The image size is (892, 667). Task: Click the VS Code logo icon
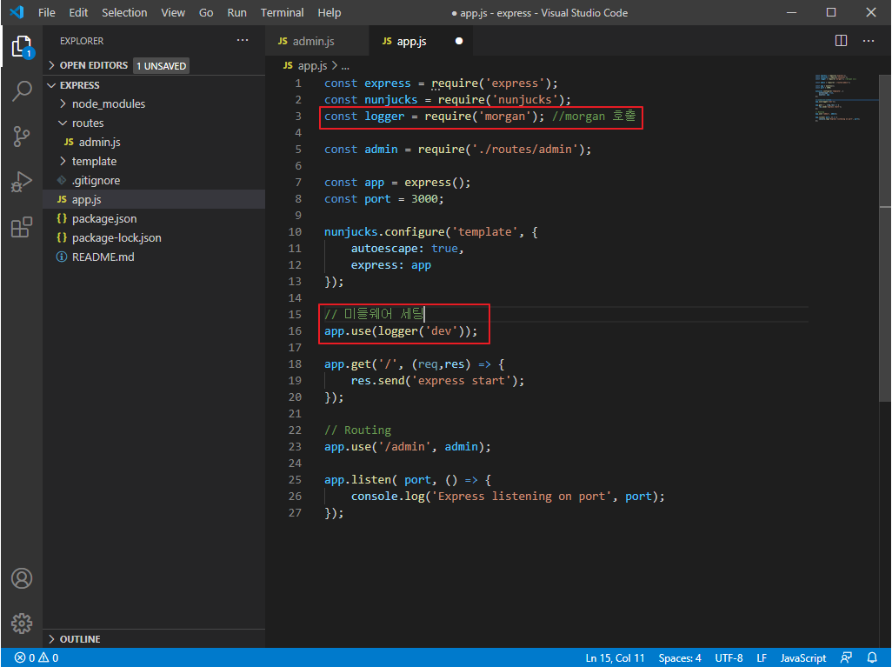tap(17, 12)
